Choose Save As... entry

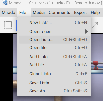click(54, 91)
